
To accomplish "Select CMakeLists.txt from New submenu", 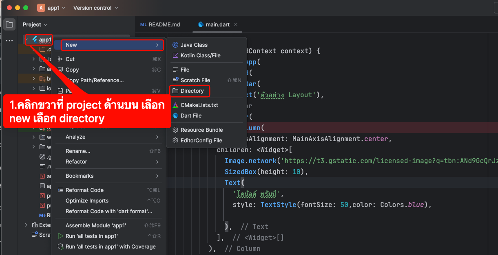I will tap(199, 105).
